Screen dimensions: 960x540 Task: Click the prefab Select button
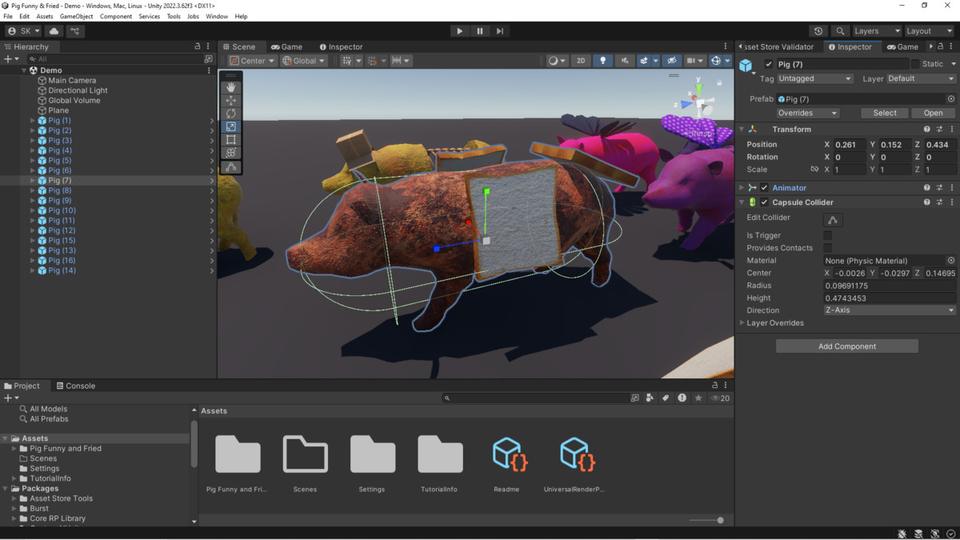tap(885, 113)
